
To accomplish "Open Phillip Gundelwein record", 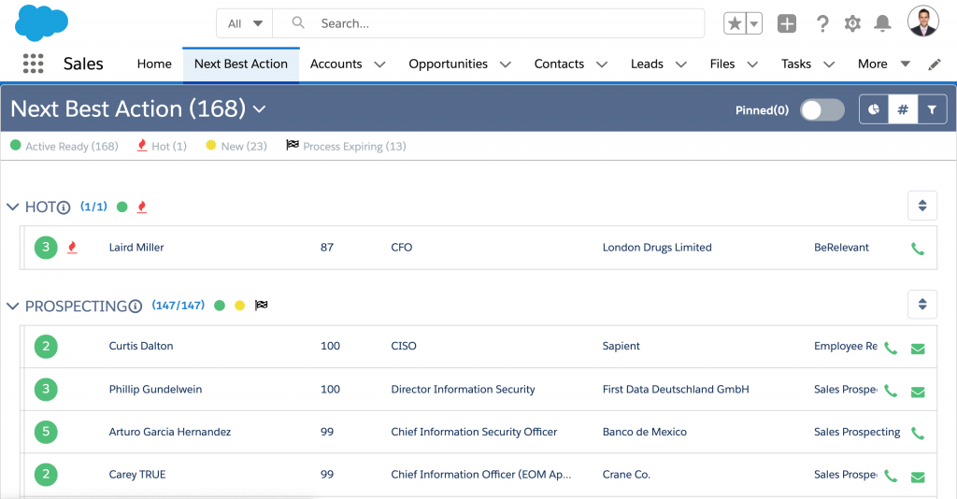I will coord(155,389).
